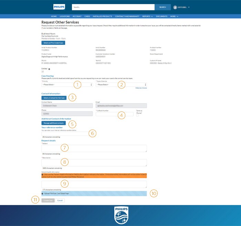The width and height of the screenshot is (241, 226).
Task: Click Manage additional contacts button
Action: (54, 123)
